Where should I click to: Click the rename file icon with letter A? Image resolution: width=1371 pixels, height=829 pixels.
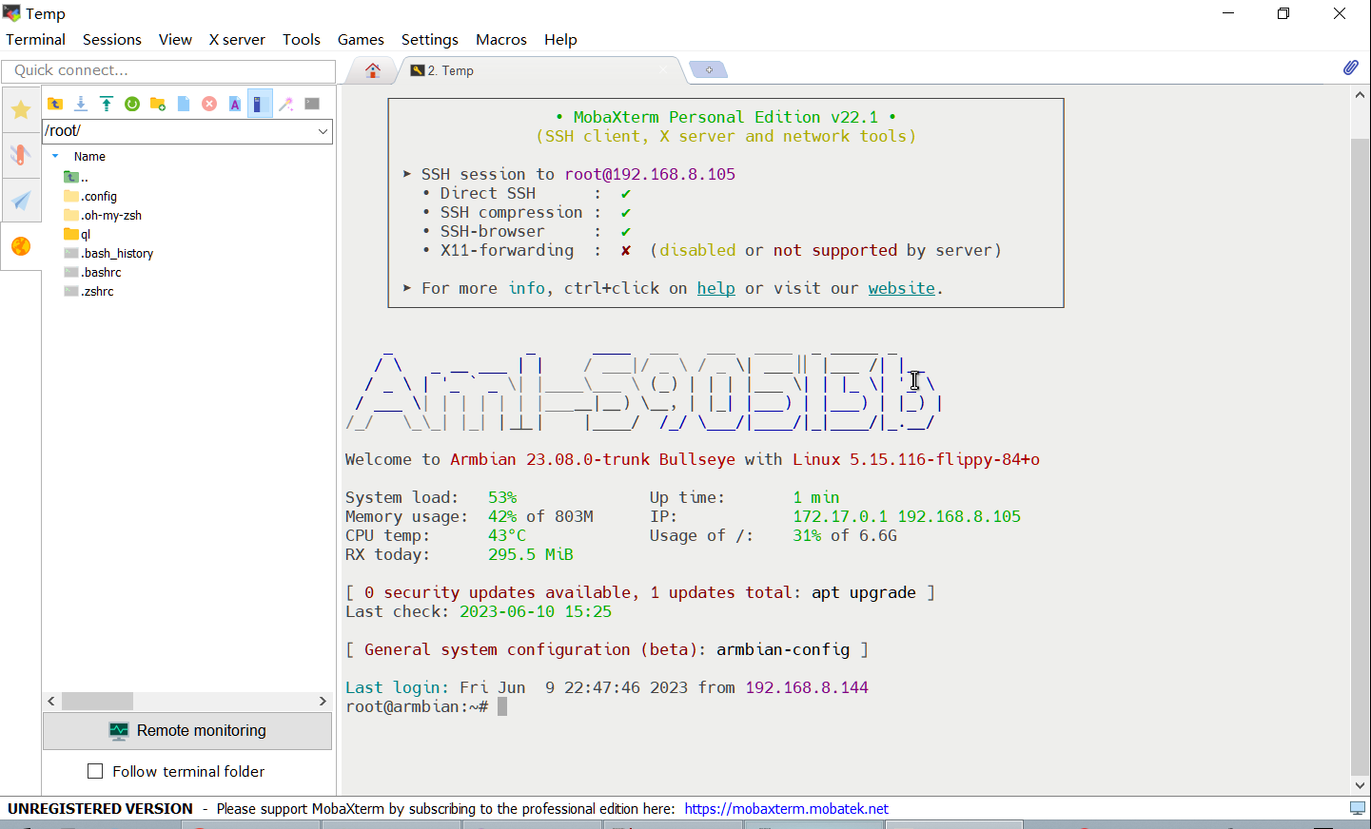235,104
